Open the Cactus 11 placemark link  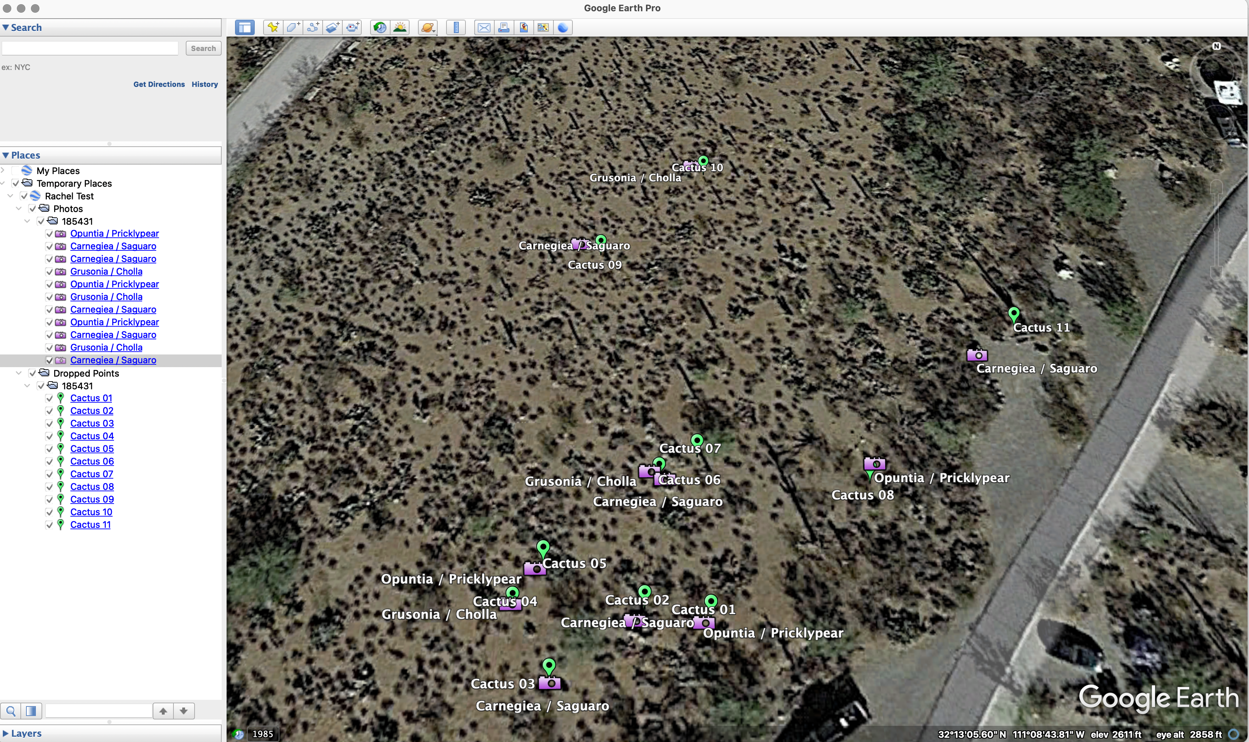click(90, 525)
